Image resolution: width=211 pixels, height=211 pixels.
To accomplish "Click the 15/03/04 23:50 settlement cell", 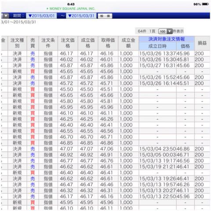I will (157, 149).
